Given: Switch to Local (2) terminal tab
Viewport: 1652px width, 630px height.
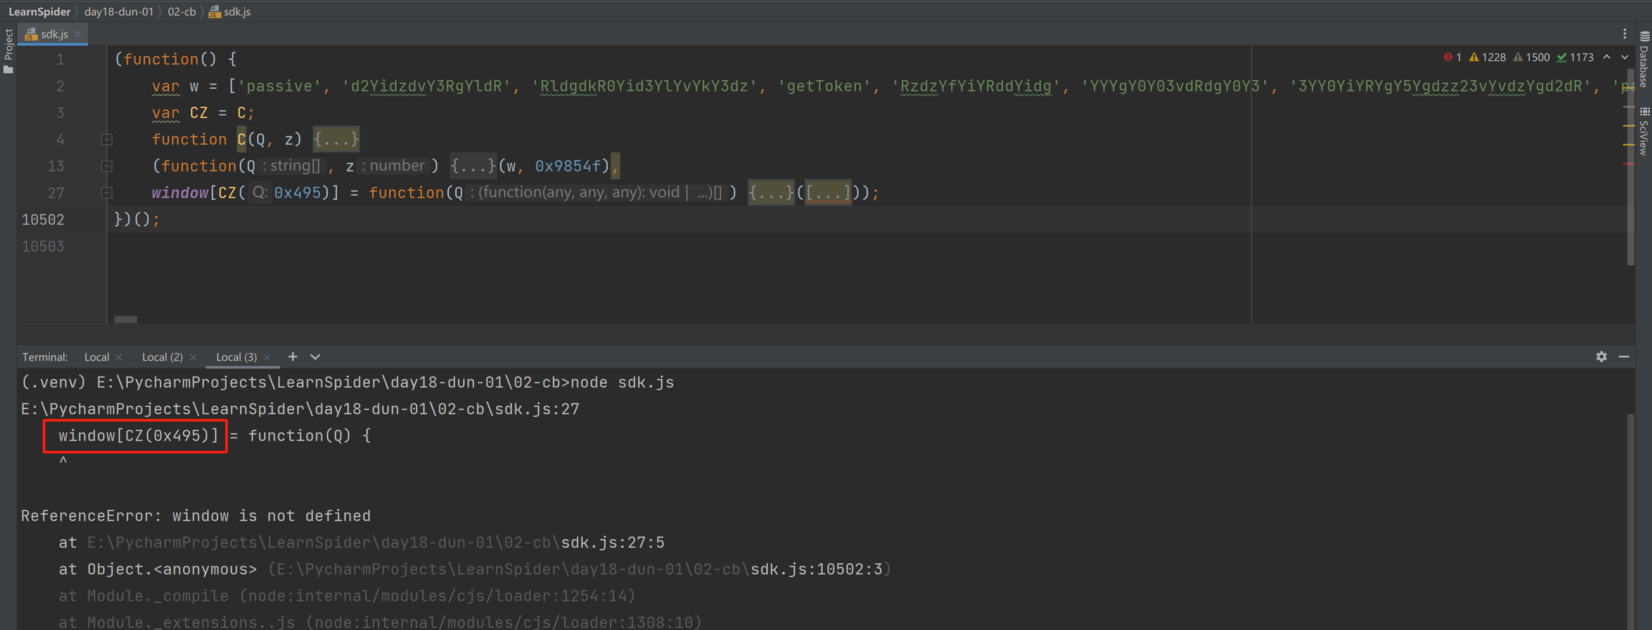Looking at the screenshot, I should click(x=162, y=357).
